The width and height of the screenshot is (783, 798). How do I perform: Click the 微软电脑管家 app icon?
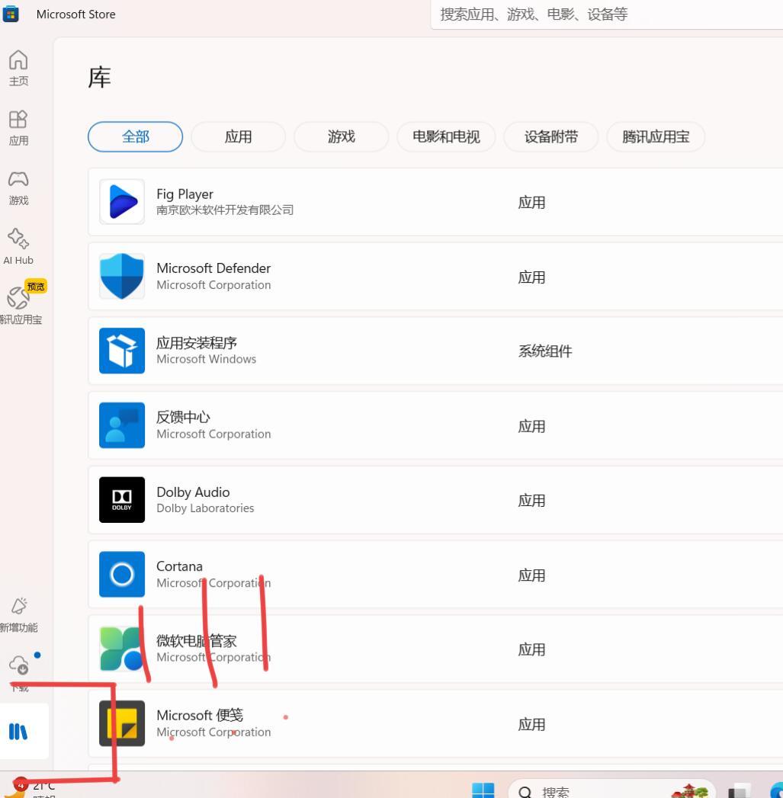[121, 649]
